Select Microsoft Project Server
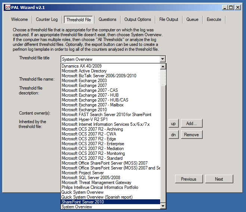Viewport: 246px width, 212px height. [110, 173]
